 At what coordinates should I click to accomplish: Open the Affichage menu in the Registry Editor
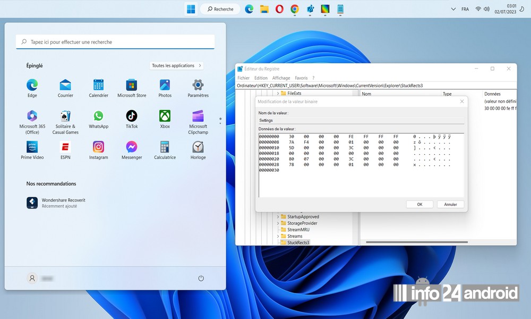click(281, 78)
